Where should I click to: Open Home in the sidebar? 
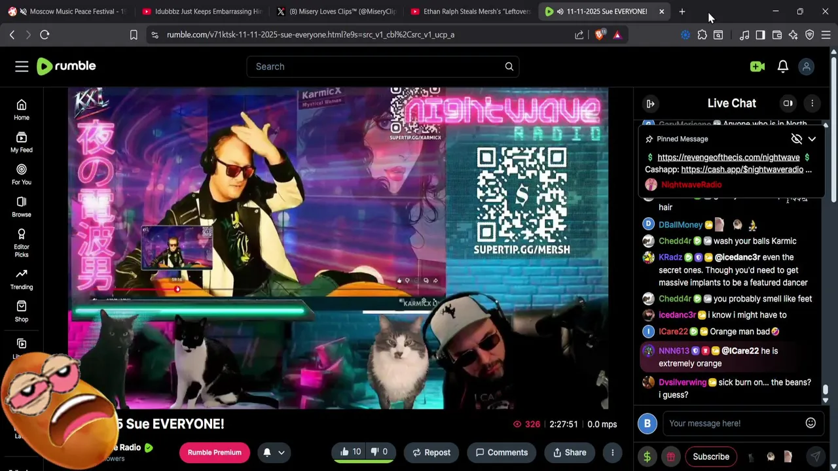tap(22, 110)
